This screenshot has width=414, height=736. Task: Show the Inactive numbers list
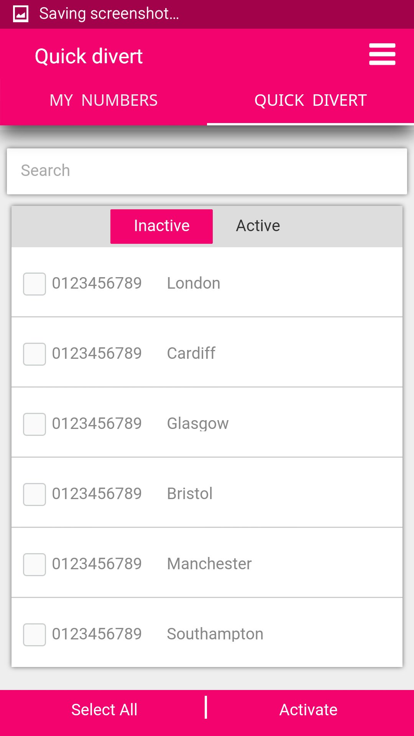click(x=161, y=226)
